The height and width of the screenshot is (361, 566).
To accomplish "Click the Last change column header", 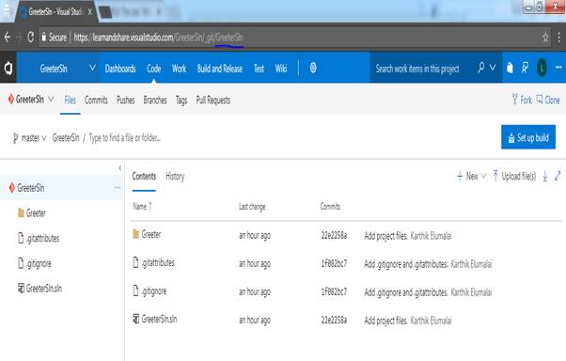I will pyautogui.click(x=252, y=207).
